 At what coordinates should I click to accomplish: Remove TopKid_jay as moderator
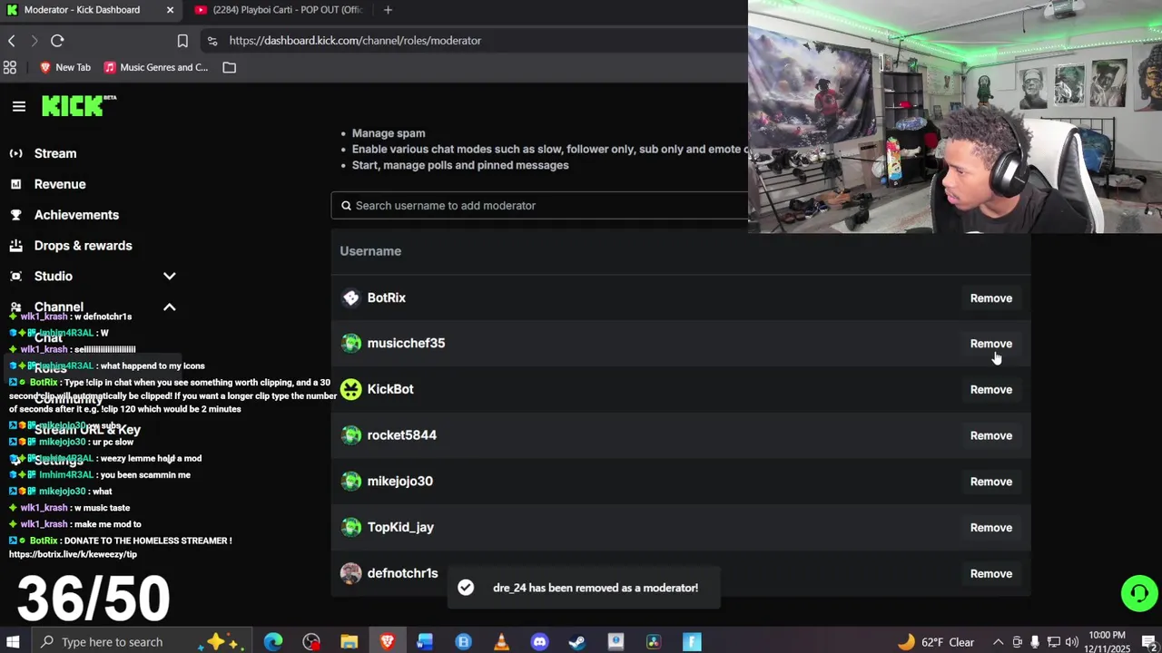(990, 528)
